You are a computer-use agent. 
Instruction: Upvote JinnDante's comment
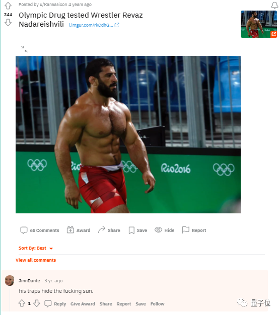[x=22, y=303]
